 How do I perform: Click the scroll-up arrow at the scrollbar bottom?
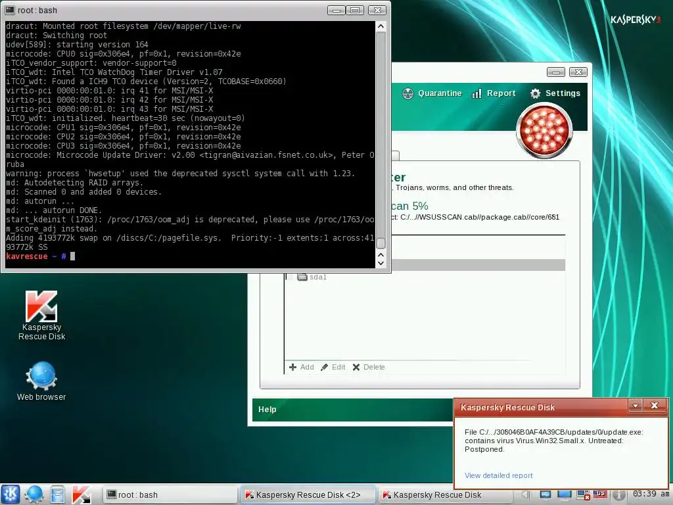(x=381, y=254)
